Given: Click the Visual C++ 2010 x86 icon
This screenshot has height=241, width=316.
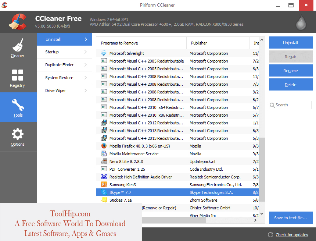Looking at the screenshot, I should click(104, 115).
